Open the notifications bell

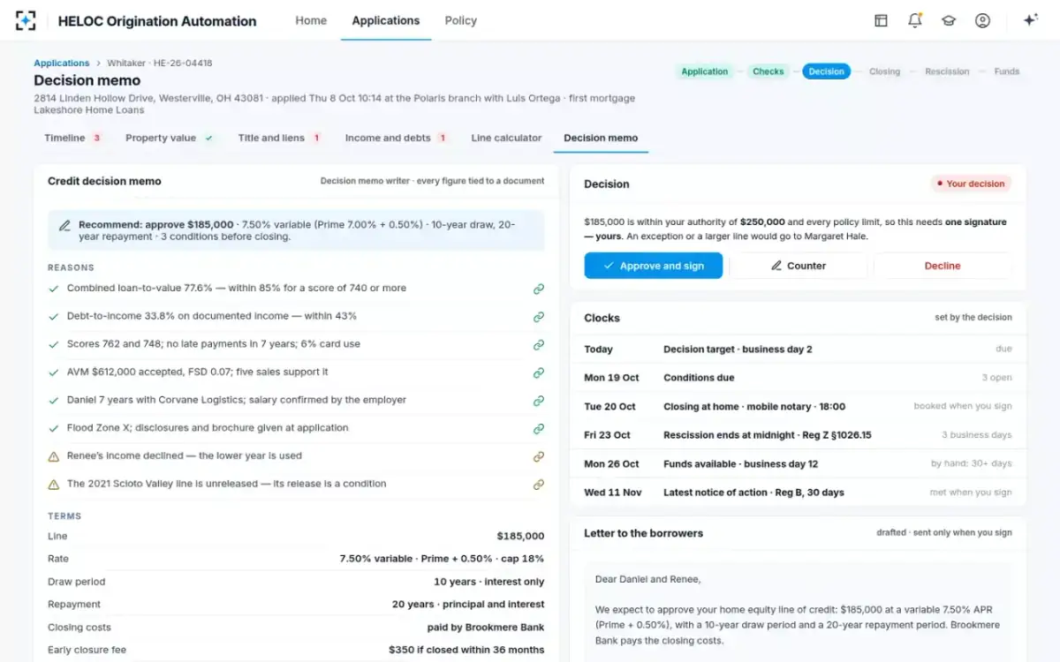click(915, 20)
